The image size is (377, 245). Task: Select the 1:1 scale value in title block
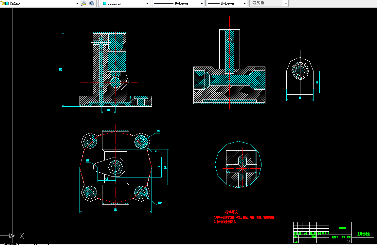coord(349,241)
